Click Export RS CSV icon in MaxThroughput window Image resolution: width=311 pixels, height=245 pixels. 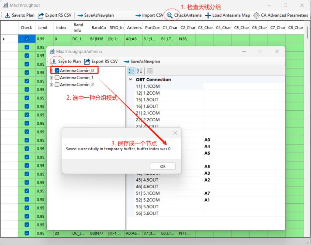click(41, 15)
